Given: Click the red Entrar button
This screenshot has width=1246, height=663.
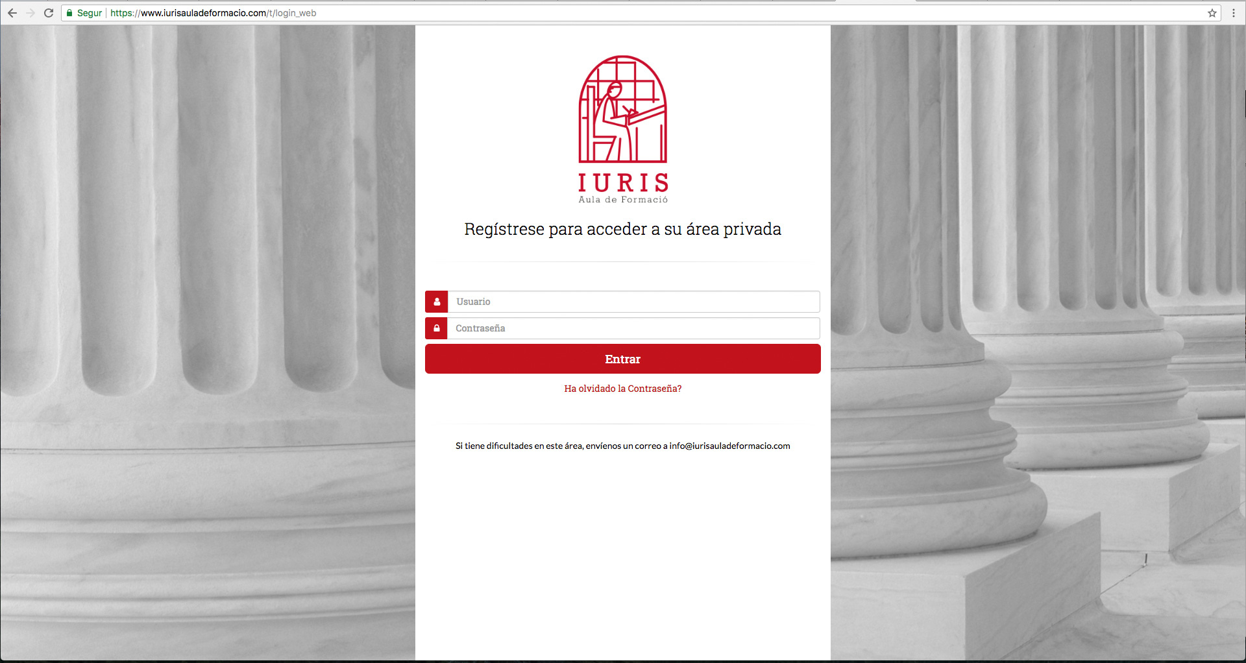Looking at the screenshot, I should coord(623,359).
